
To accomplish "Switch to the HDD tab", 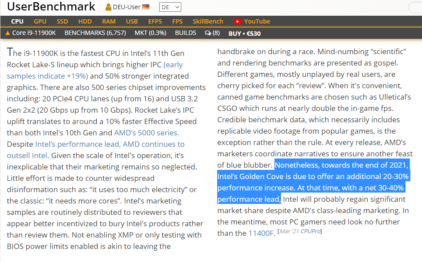I will coord(85,21).
